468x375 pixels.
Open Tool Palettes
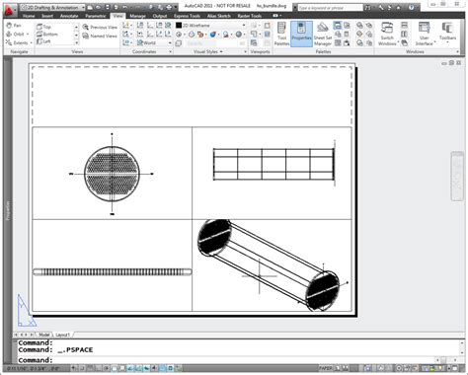tap(281, 34)
